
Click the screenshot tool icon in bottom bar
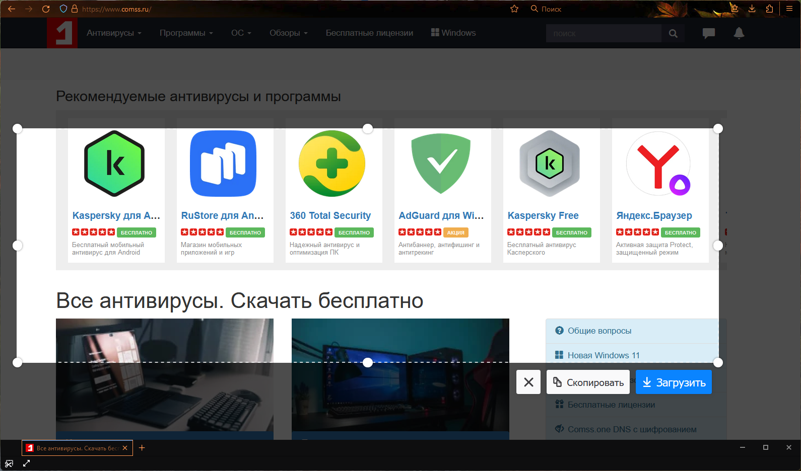coord(9,463)
